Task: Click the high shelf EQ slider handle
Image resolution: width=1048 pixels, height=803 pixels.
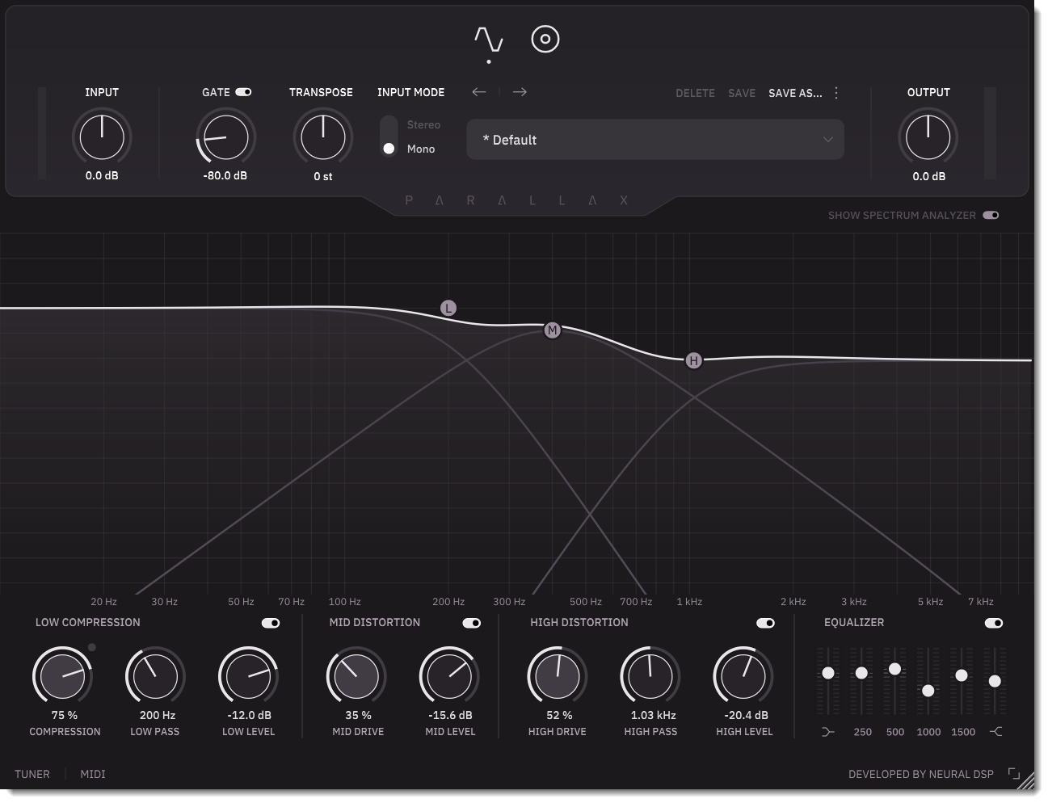Action: click(995, 681)
